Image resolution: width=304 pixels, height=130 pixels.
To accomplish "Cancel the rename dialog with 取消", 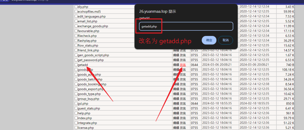I will point(225,40).
